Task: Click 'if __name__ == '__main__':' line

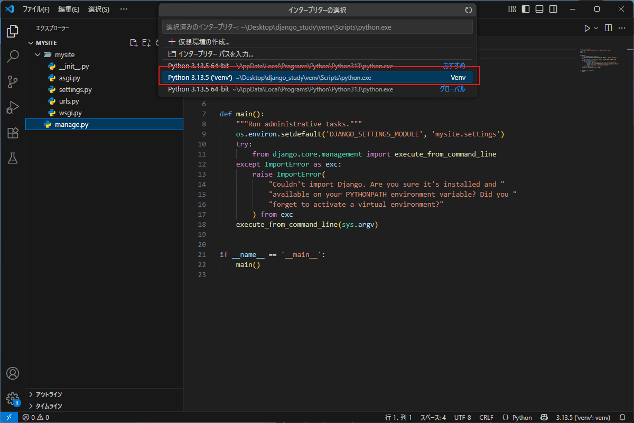Action: (273, 254)
